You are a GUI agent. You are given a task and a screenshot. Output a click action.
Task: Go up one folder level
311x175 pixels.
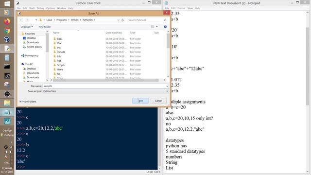click(x=36, y=20)
